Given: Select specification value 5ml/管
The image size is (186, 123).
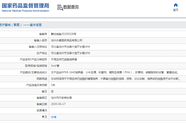Looking at the screenshot, I should point(55,66).
